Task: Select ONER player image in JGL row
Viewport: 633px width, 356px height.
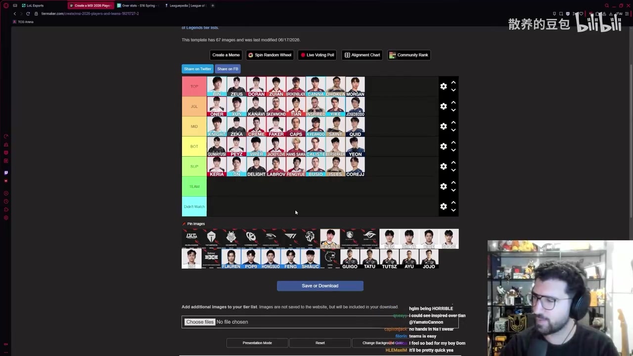Action: tap(217, 106)
